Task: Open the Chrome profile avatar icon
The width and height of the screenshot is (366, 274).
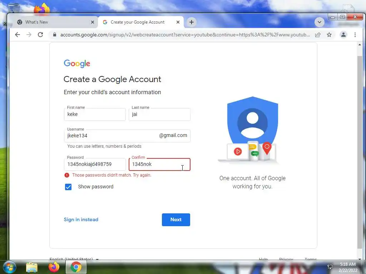Action: (343, 35)
